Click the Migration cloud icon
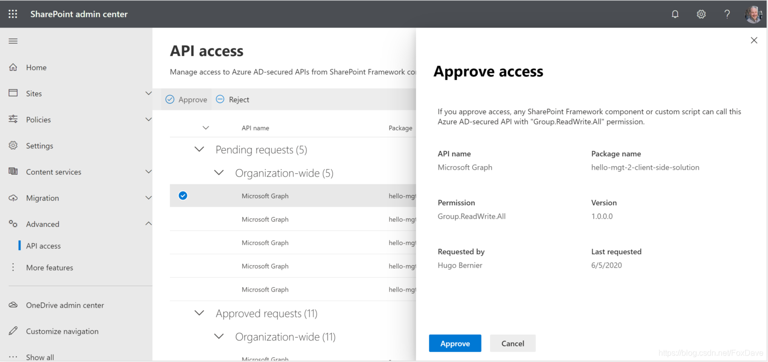The width and height of the screenshot is (768, 362). pyautogui.click(x=13, y=198)
